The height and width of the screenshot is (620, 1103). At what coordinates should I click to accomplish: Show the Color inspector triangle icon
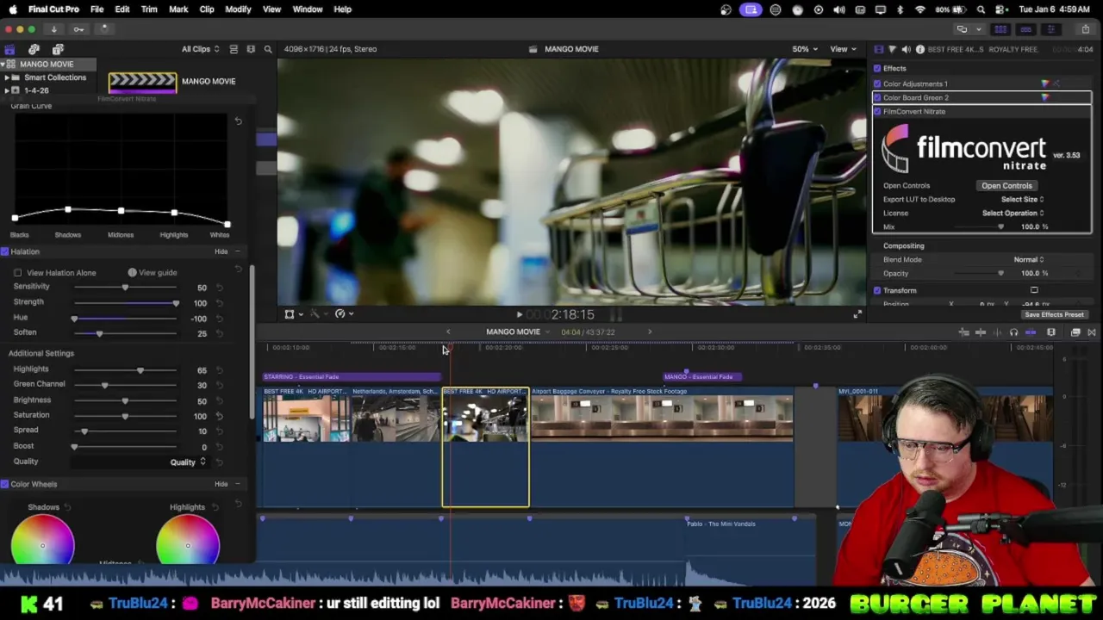click(x=892, y=49)
